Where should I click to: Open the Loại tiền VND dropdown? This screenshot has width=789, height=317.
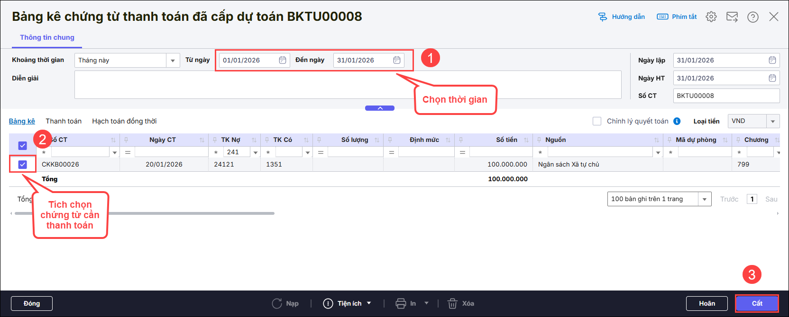[x=773, y=121]
